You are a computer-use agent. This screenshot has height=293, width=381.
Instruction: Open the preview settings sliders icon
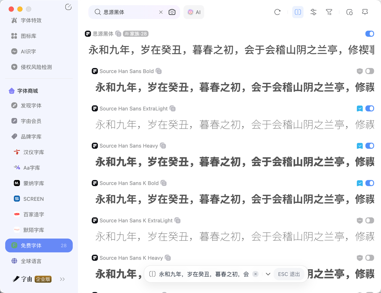tap(313, 12)
